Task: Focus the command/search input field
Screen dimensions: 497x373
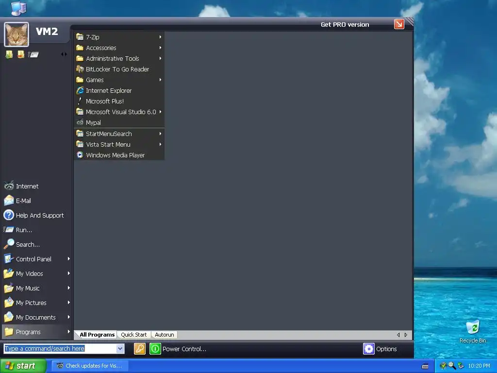Action: pos(60,349)
